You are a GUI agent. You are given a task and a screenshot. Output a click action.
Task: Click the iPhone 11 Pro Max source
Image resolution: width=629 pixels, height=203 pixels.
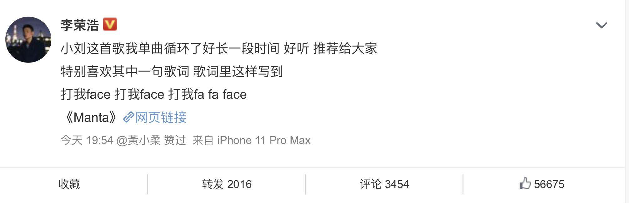264,140
